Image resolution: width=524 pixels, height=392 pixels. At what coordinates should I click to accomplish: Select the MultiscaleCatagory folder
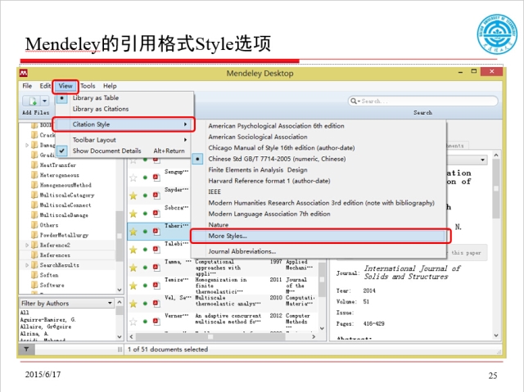[x=67, y=195]
